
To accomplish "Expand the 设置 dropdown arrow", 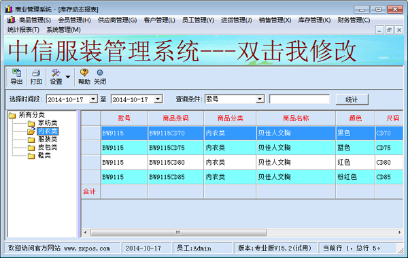I will click(x=67, y=77).
